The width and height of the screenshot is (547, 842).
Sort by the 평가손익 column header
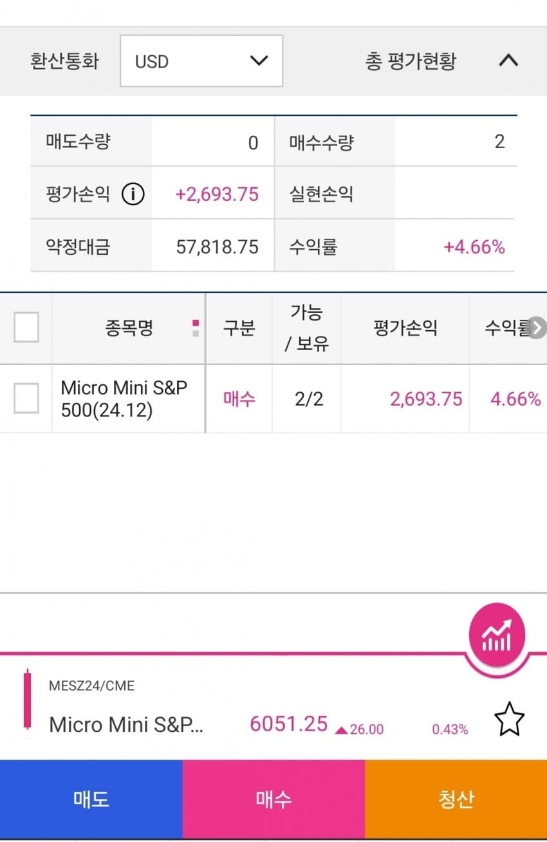pos(405,328)
